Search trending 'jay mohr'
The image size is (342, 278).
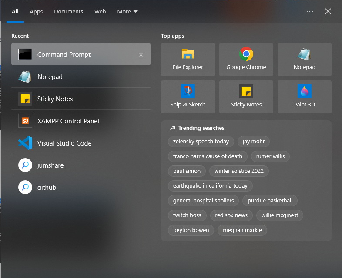coord(253,142)
